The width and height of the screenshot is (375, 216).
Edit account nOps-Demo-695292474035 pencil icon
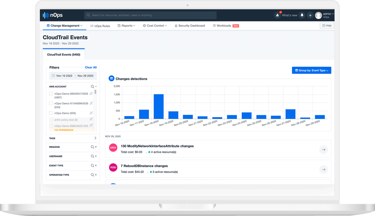point(91,94)
